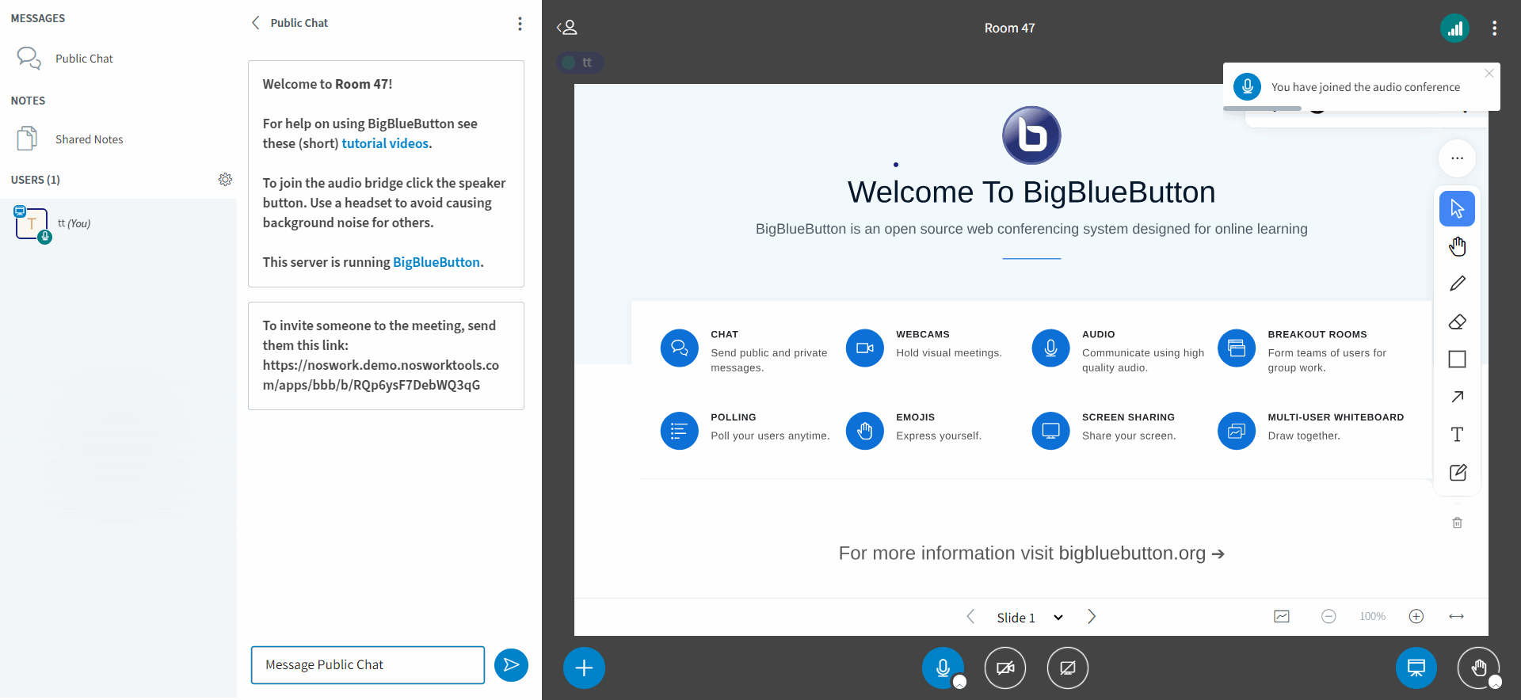Screen dimensions: 1521x700
Task: Toggle webcam sharing
Action: click(1005, 668)
